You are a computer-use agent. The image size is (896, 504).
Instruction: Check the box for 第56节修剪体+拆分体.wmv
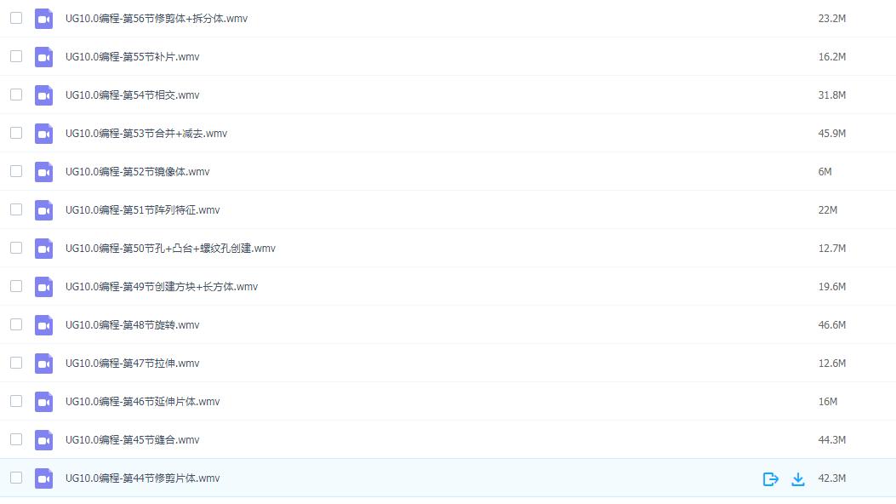(16, 18)
